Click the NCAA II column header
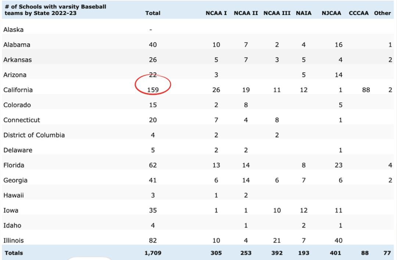The height and width of the screenshot is (260, 397). tap(246, 13)
